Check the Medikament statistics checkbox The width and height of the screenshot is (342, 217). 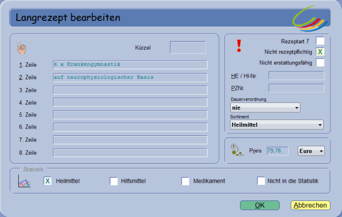[x=185, y=181]
